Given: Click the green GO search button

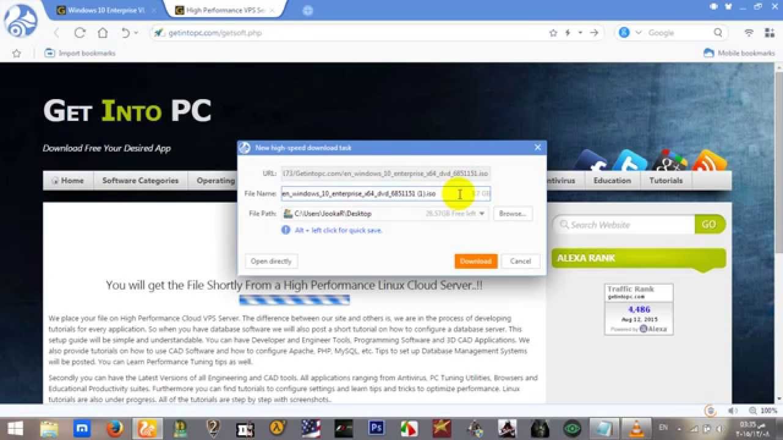Looking at the screenshot, I should point(710,224).
